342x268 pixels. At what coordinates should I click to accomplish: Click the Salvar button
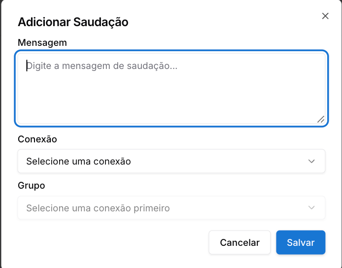click(x=301, y=242)
